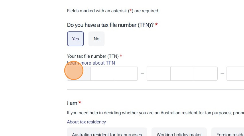Click the first TFN digit box
The height and width of the screenshot is (136, 244).
[79, 73]
